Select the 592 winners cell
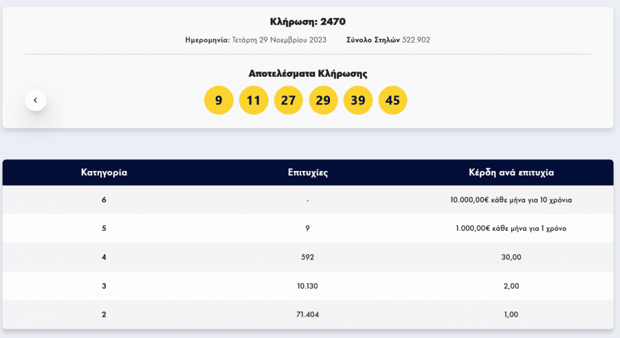This screenshot has width=620, height=338. click(308, 257)
